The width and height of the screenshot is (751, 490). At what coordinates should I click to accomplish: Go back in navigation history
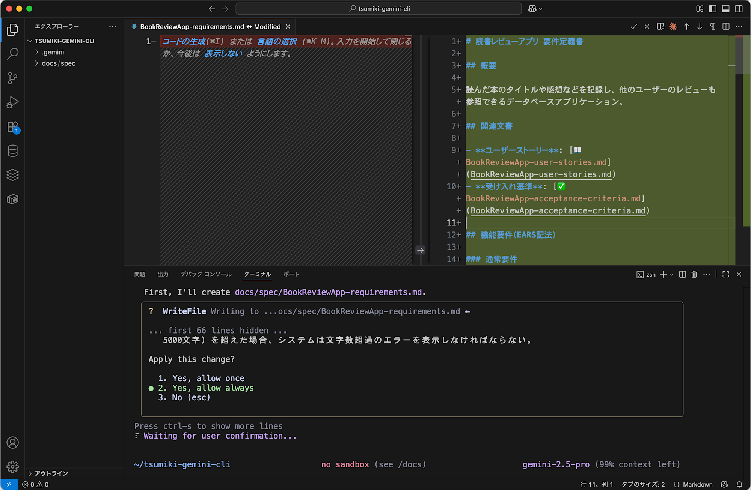[x=212, y=9]
